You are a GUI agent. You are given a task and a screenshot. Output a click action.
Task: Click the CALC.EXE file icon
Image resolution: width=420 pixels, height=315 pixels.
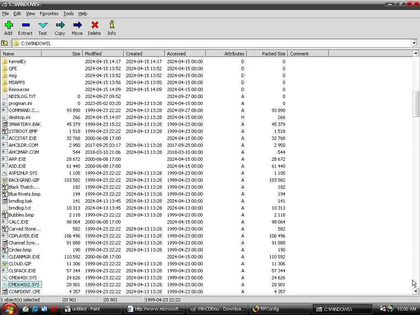point(5,221)
